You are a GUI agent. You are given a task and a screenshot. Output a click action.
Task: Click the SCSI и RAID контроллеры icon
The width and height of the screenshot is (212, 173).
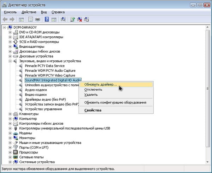(16, 42)
